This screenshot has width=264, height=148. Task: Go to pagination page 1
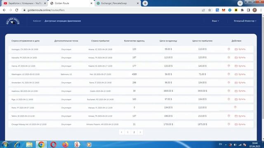pos(127,132)
